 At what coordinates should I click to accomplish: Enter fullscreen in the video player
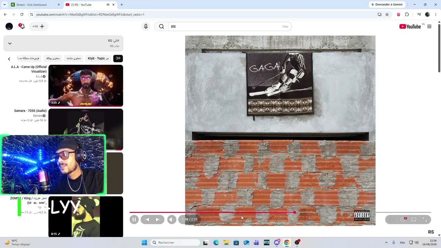pos(425,219)
